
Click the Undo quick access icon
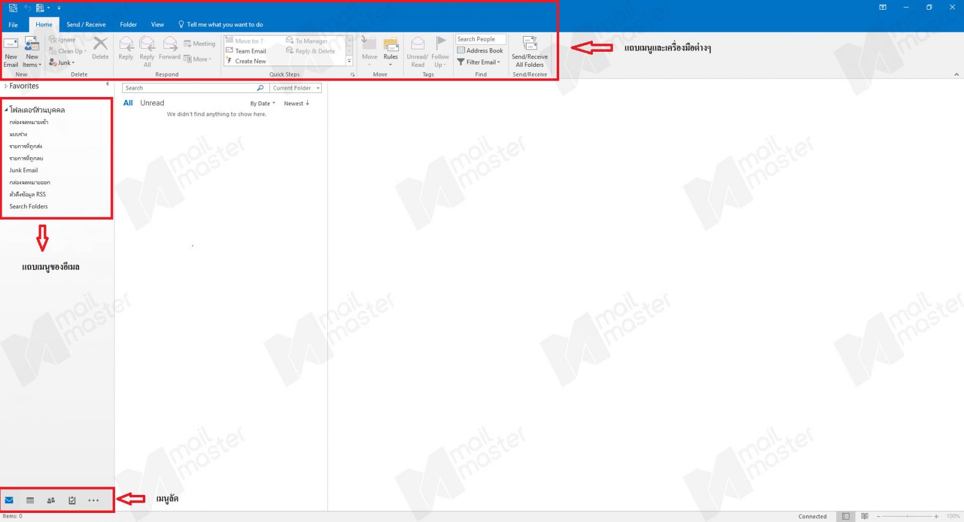(x=27, y=8)
